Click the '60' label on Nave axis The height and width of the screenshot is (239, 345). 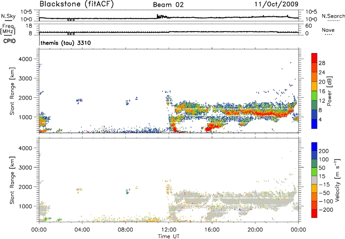tap(308, 26)
